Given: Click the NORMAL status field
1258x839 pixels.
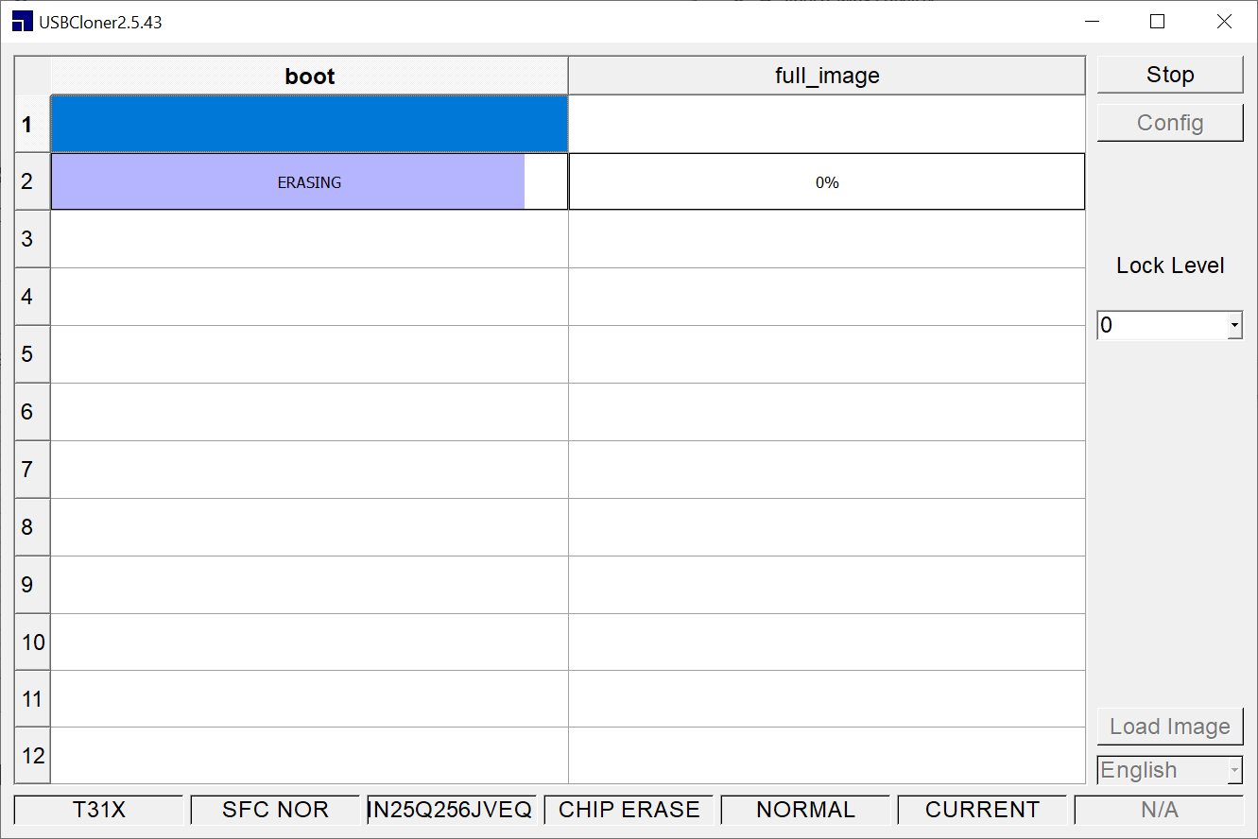Looking at the screenshot, I should 805,810.
